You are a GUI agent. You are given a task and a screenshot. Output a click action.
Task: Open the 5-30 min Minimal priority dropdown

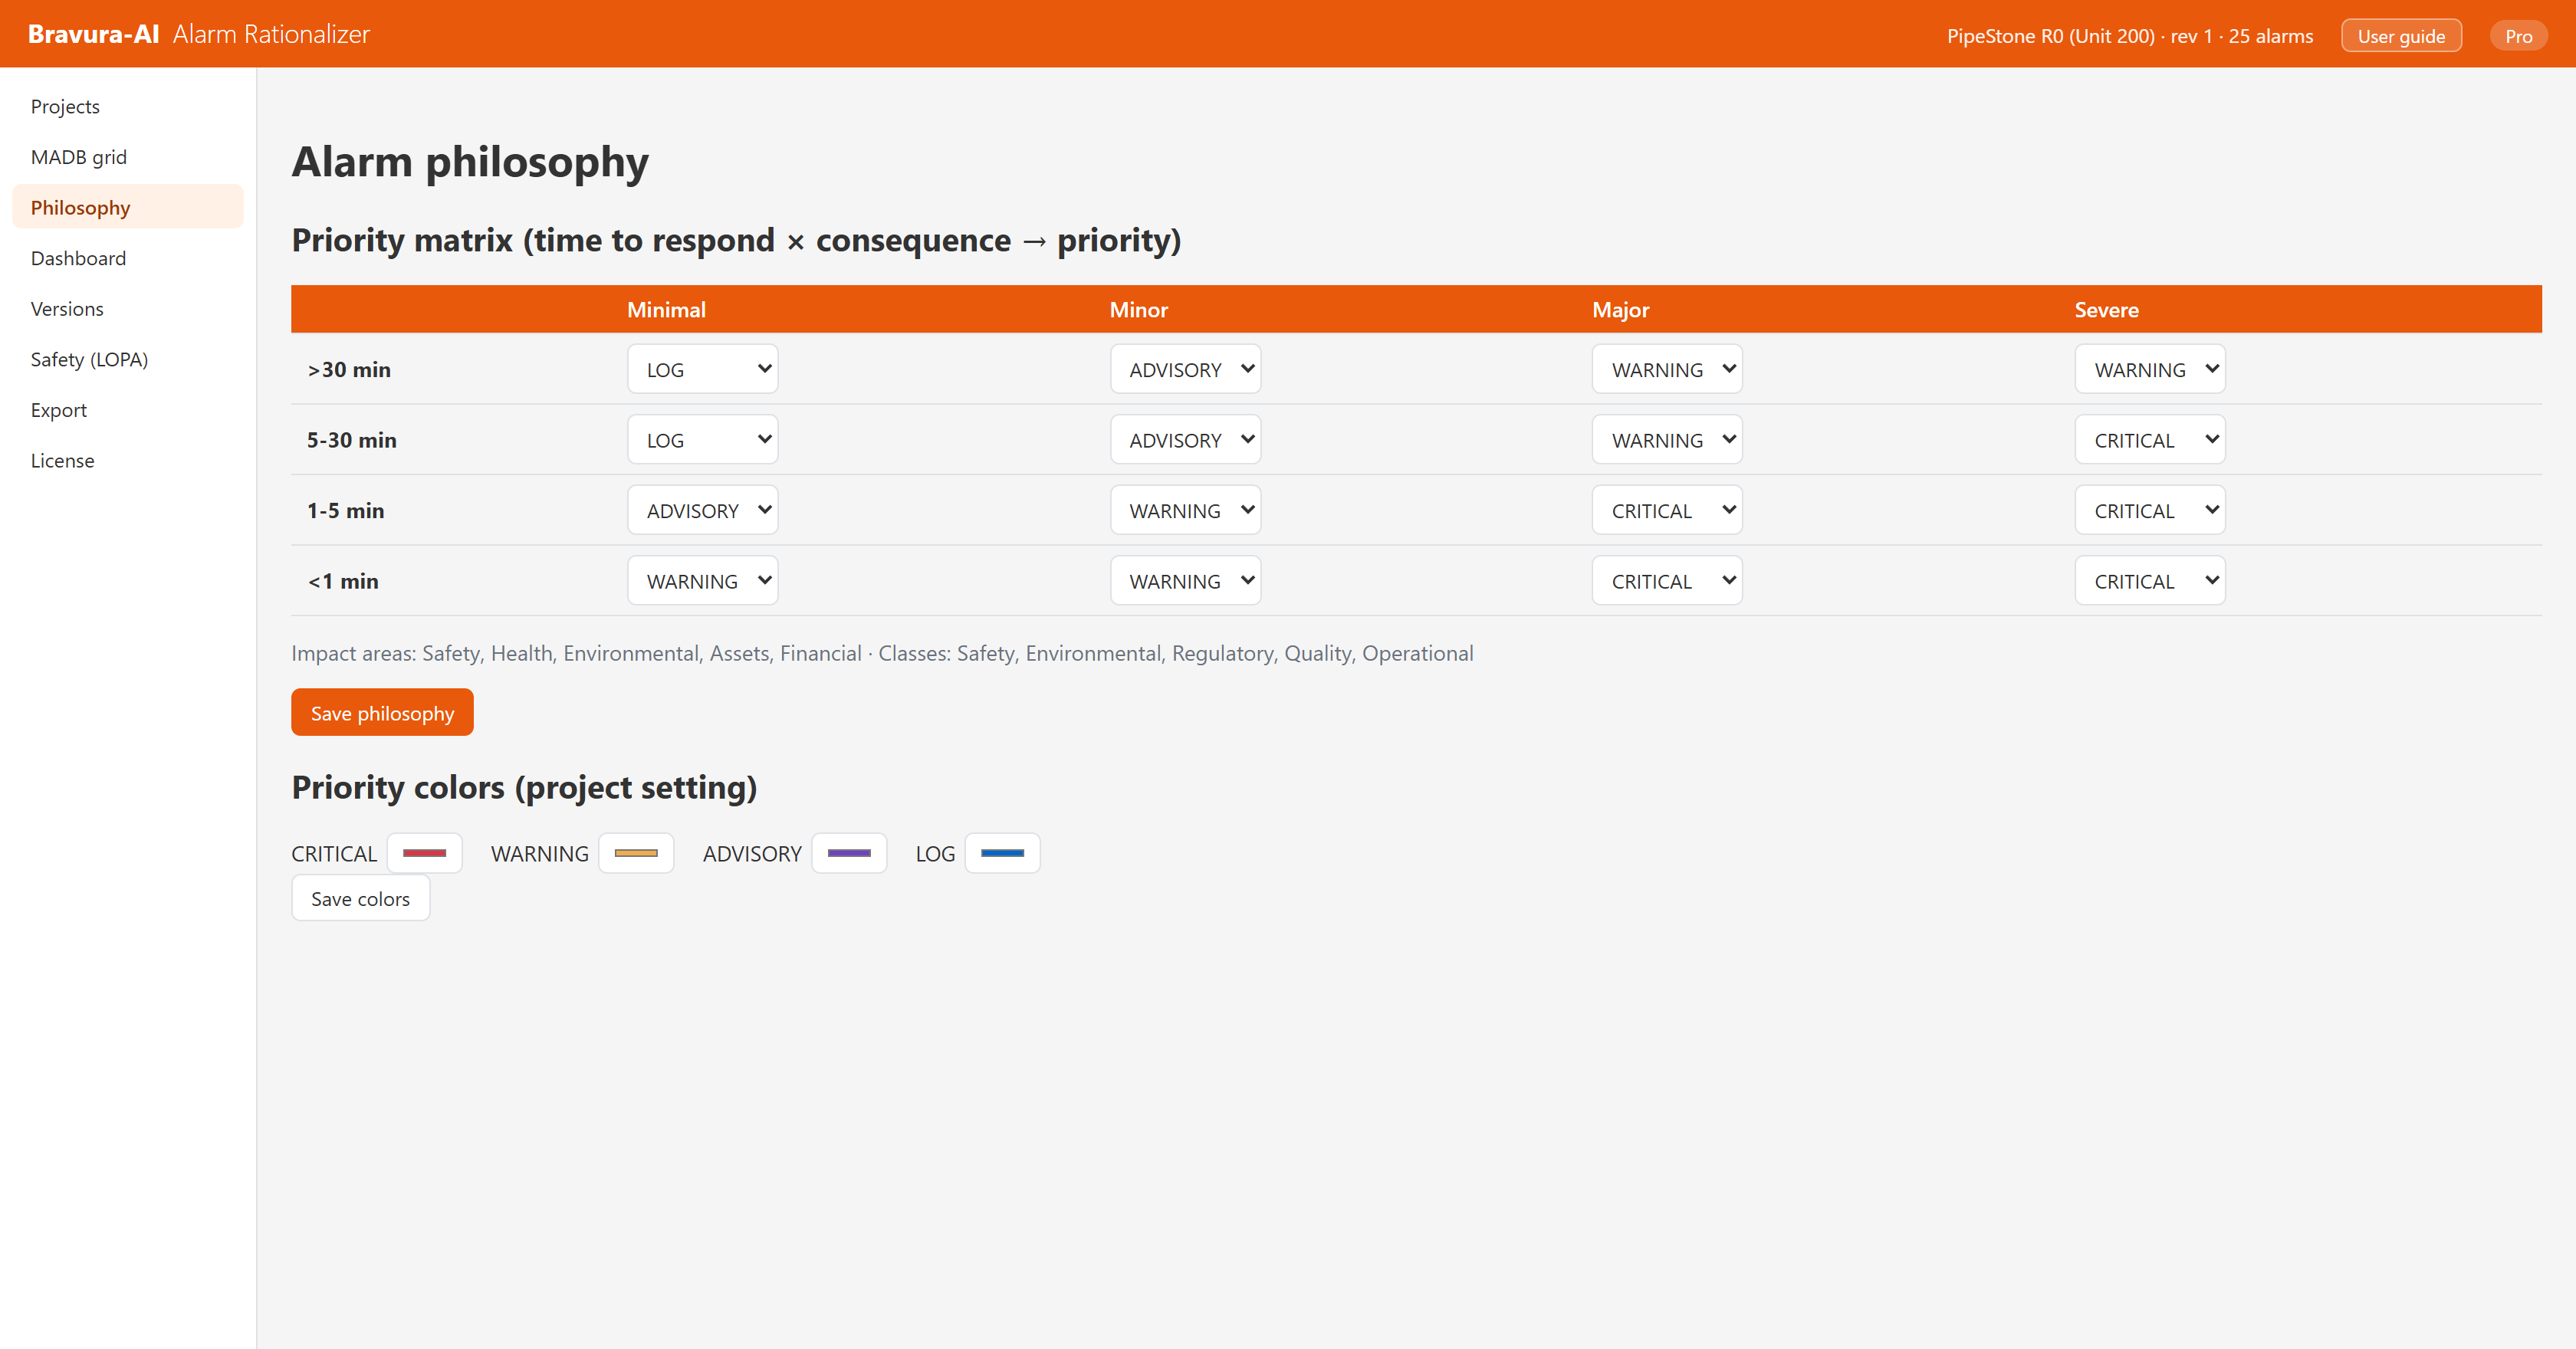(703, 440)
